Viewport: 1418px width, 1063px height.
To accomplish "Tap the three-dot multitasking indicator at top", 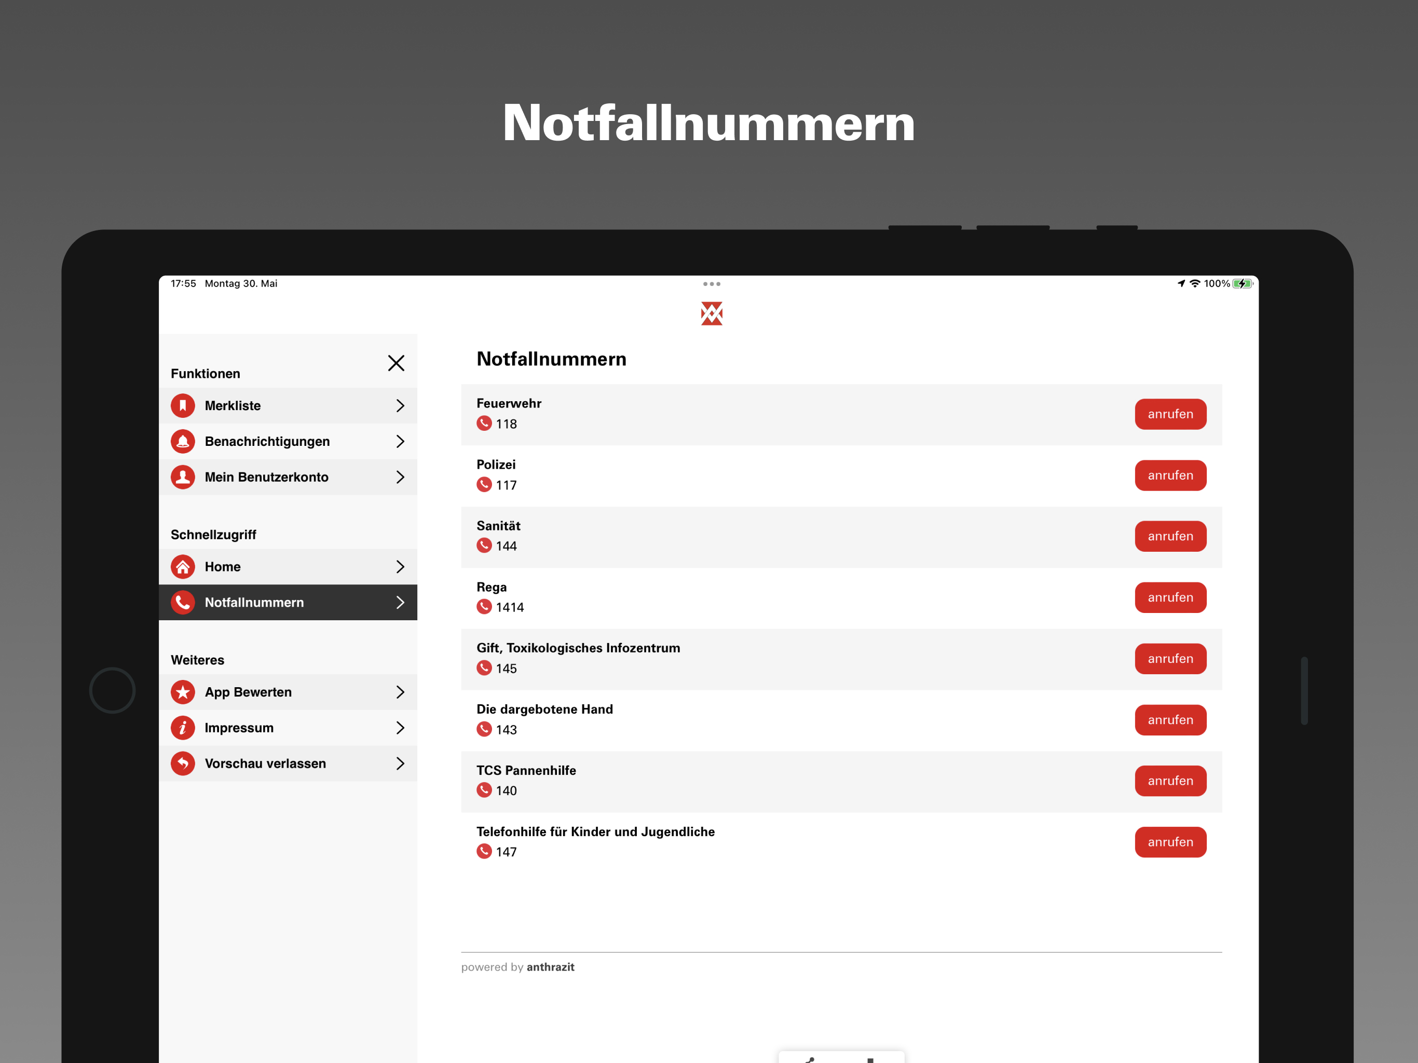I will [x=712, y=283].
